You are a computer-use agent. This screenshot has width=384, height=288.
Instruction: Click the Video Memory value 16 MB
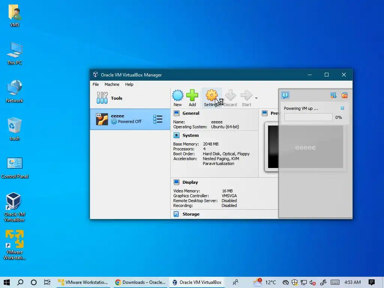[x=227, y=191]
